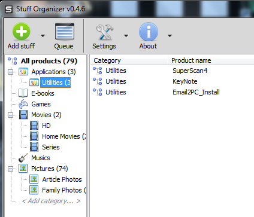Select the Home Movies subcategory
This screenshot has width=254, height=217.
click(x=63, y=136)
